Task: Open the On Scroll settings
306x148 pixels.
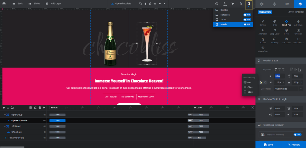Action: [298, 32]
